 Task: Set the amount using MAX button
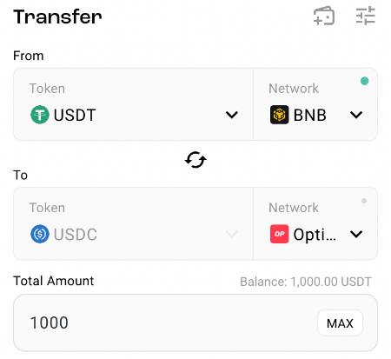point(340,323)
